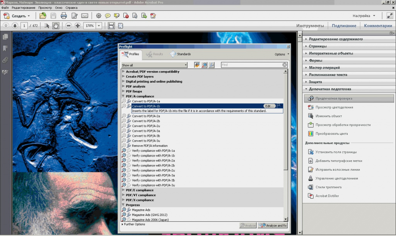The width and height of the screenshot is (396, 236).
Task: Select Magazine Ads (GWG 2012) profile
Action: [150, 215]
